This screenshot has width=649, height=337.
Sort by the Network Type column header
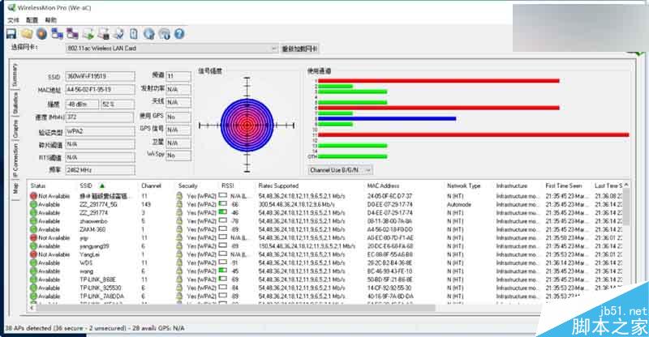tap(463, 186)
